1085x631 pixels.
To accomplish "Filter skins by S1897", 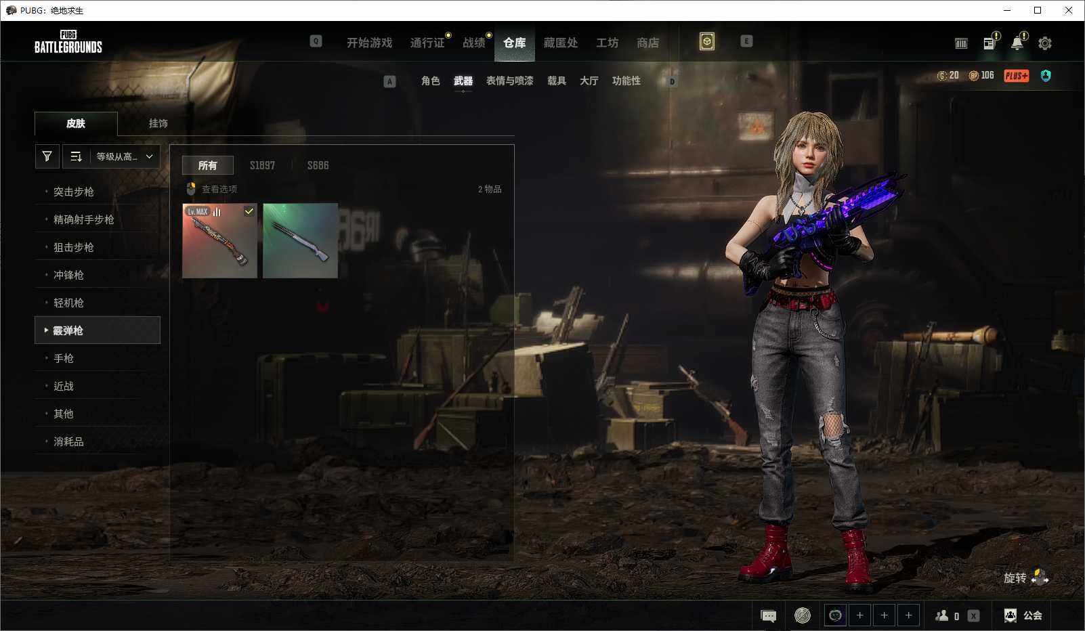I will click(262, 165).
